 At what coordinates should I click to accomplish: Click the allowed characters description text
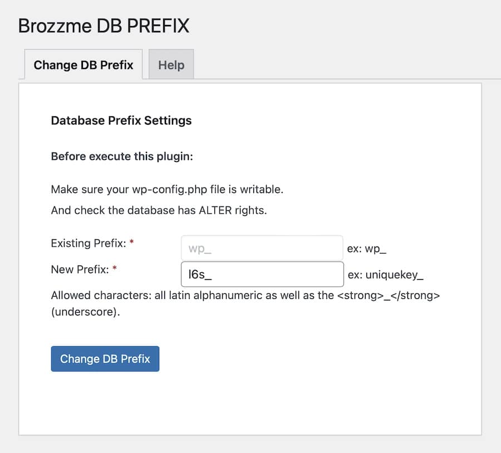[x=245, y=296]
